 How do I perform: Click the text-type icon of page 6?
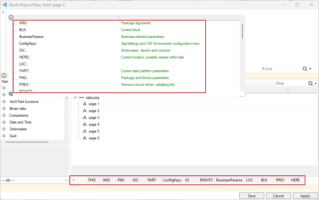click(85, 138)
